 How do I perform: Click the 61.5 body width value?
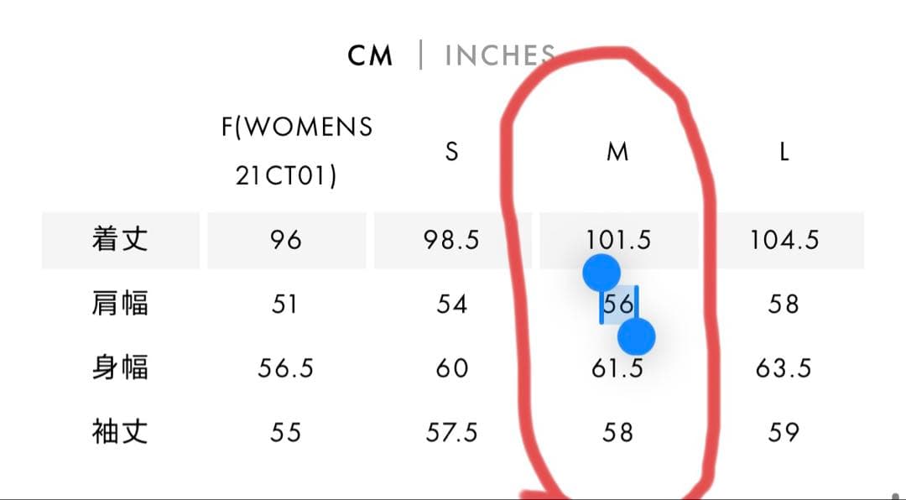point(617,368)
